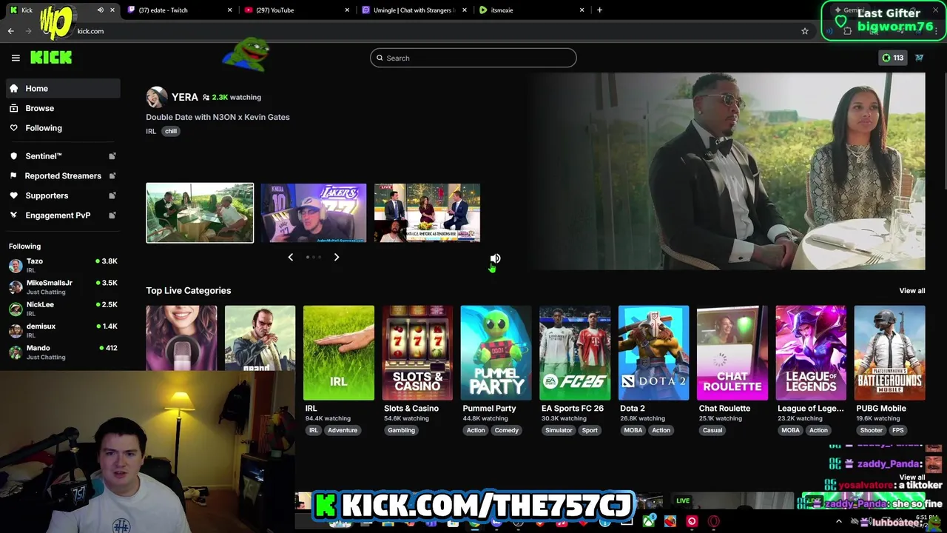Image resolution: width=947 pixels, height=533 pixels.
Task: Click the carousel pagination dots
Action: click(x=314, y=257)
